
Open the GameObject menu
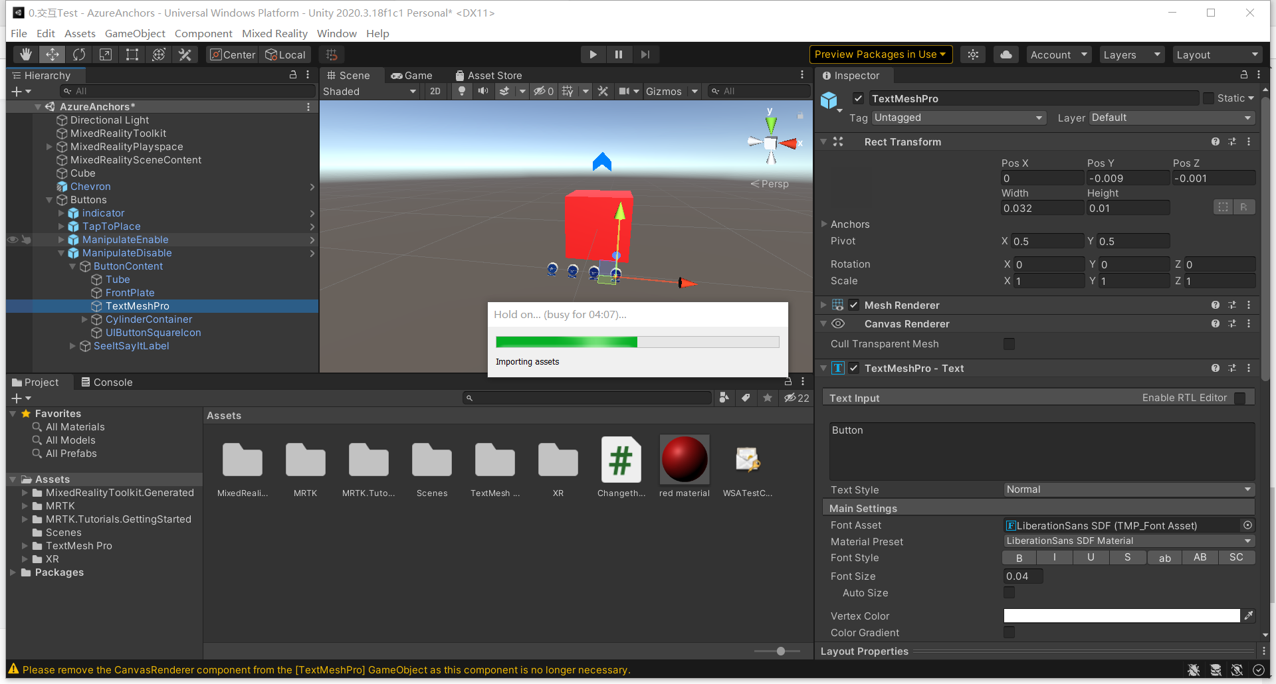click(135, 33)
